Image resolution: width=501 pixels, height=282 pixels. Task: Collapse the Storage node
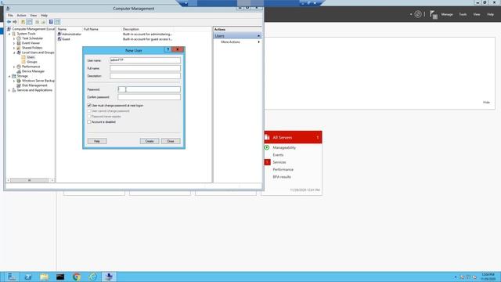tap(9, 76)
